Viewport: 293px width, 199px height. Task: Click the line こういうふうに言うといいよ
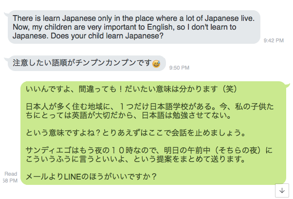(x=135, y=159)
